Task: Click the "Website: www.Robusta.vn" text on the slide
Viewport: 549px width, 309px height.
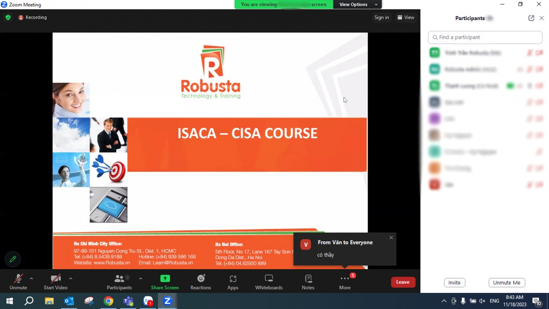Action: [x=102, y=263]
